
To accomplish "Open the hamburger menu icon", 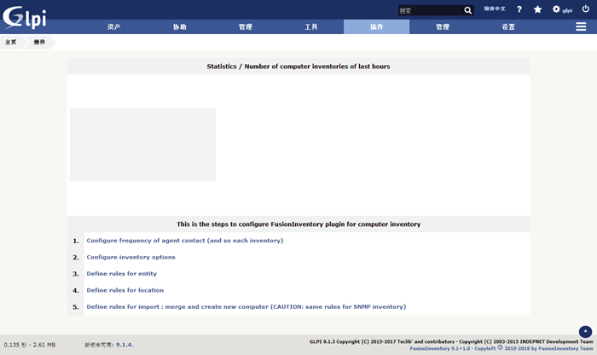I will click(581, 26).
